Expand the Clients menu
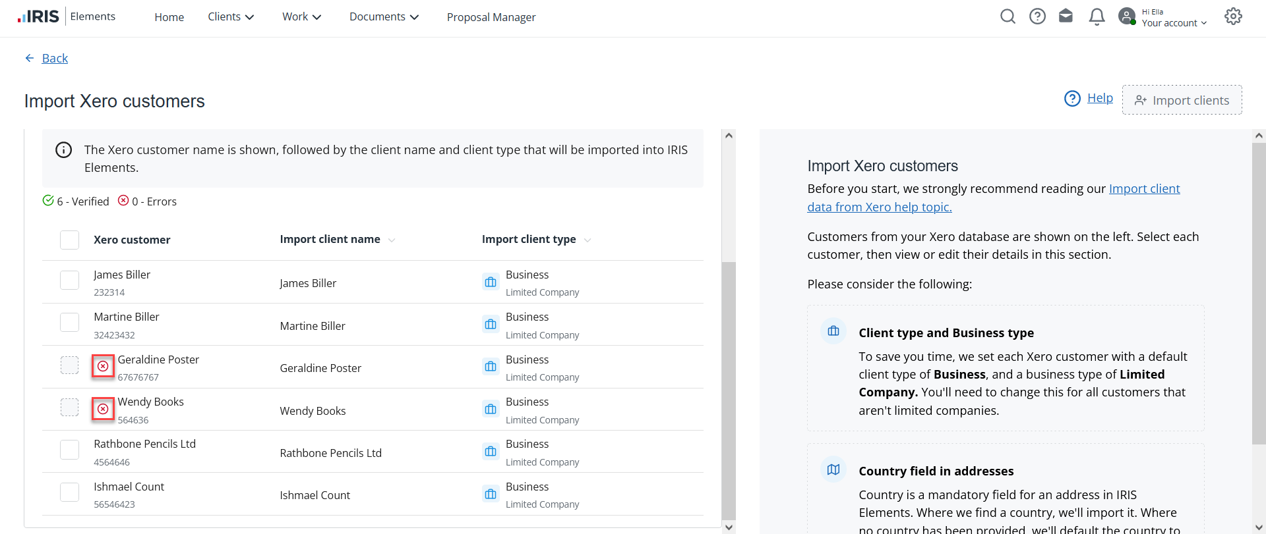1266x534 pixels. coord(231,17)
